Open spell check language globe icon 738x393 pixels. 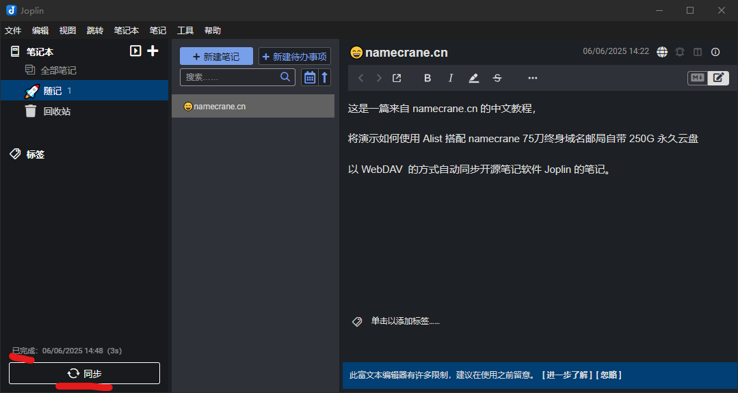click(x=662, y=52)
